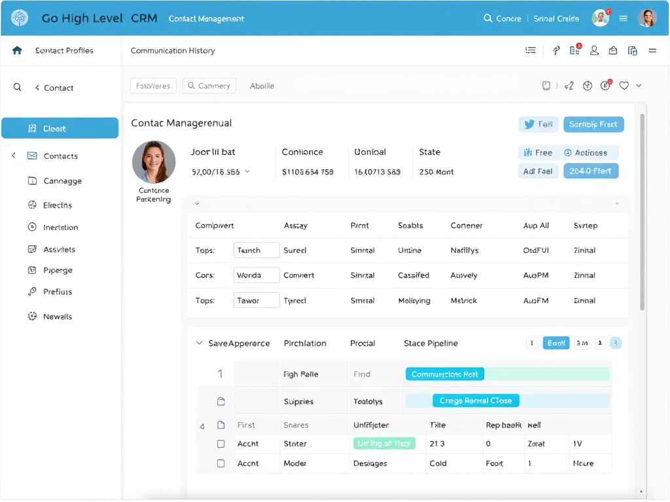Click the copy documents icon in toolbar
The image size is (670, 502).
[x=633, y=51]
